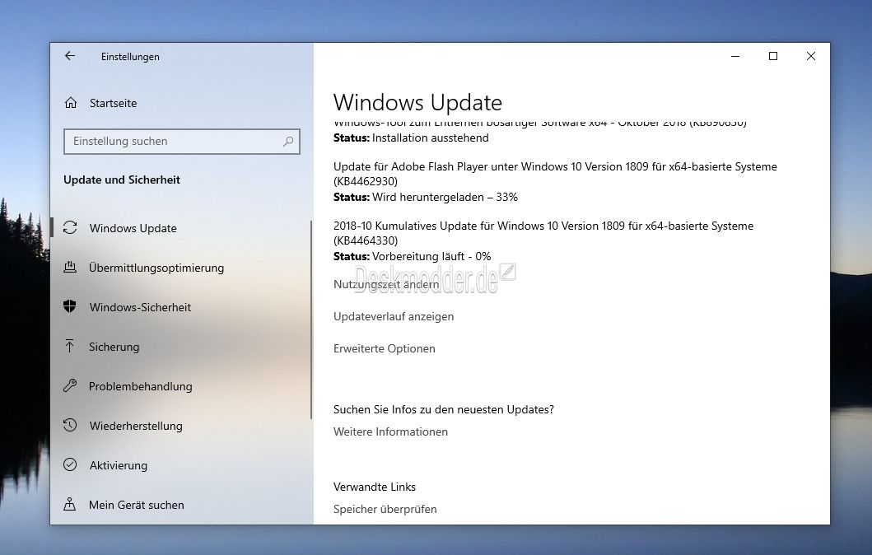
Task: Click Nutzungszeit ändern link
Action: [x=386, y=284]
